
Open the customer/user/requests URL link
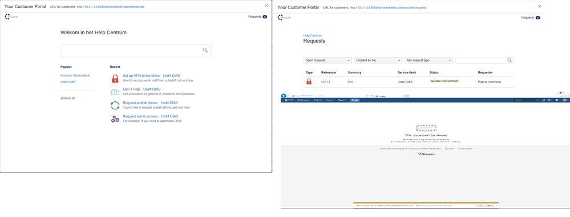388,7
